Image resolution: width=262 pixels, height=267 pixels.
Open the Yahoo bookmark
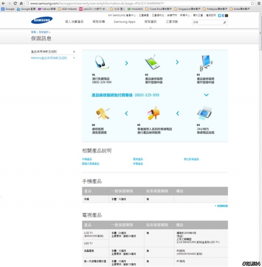coord(47,9)
